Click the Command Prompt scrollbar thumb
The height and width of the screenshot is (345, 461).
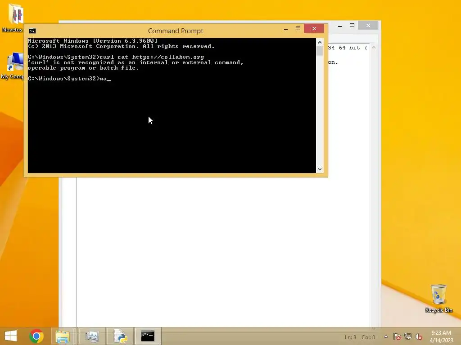[320, 51]
